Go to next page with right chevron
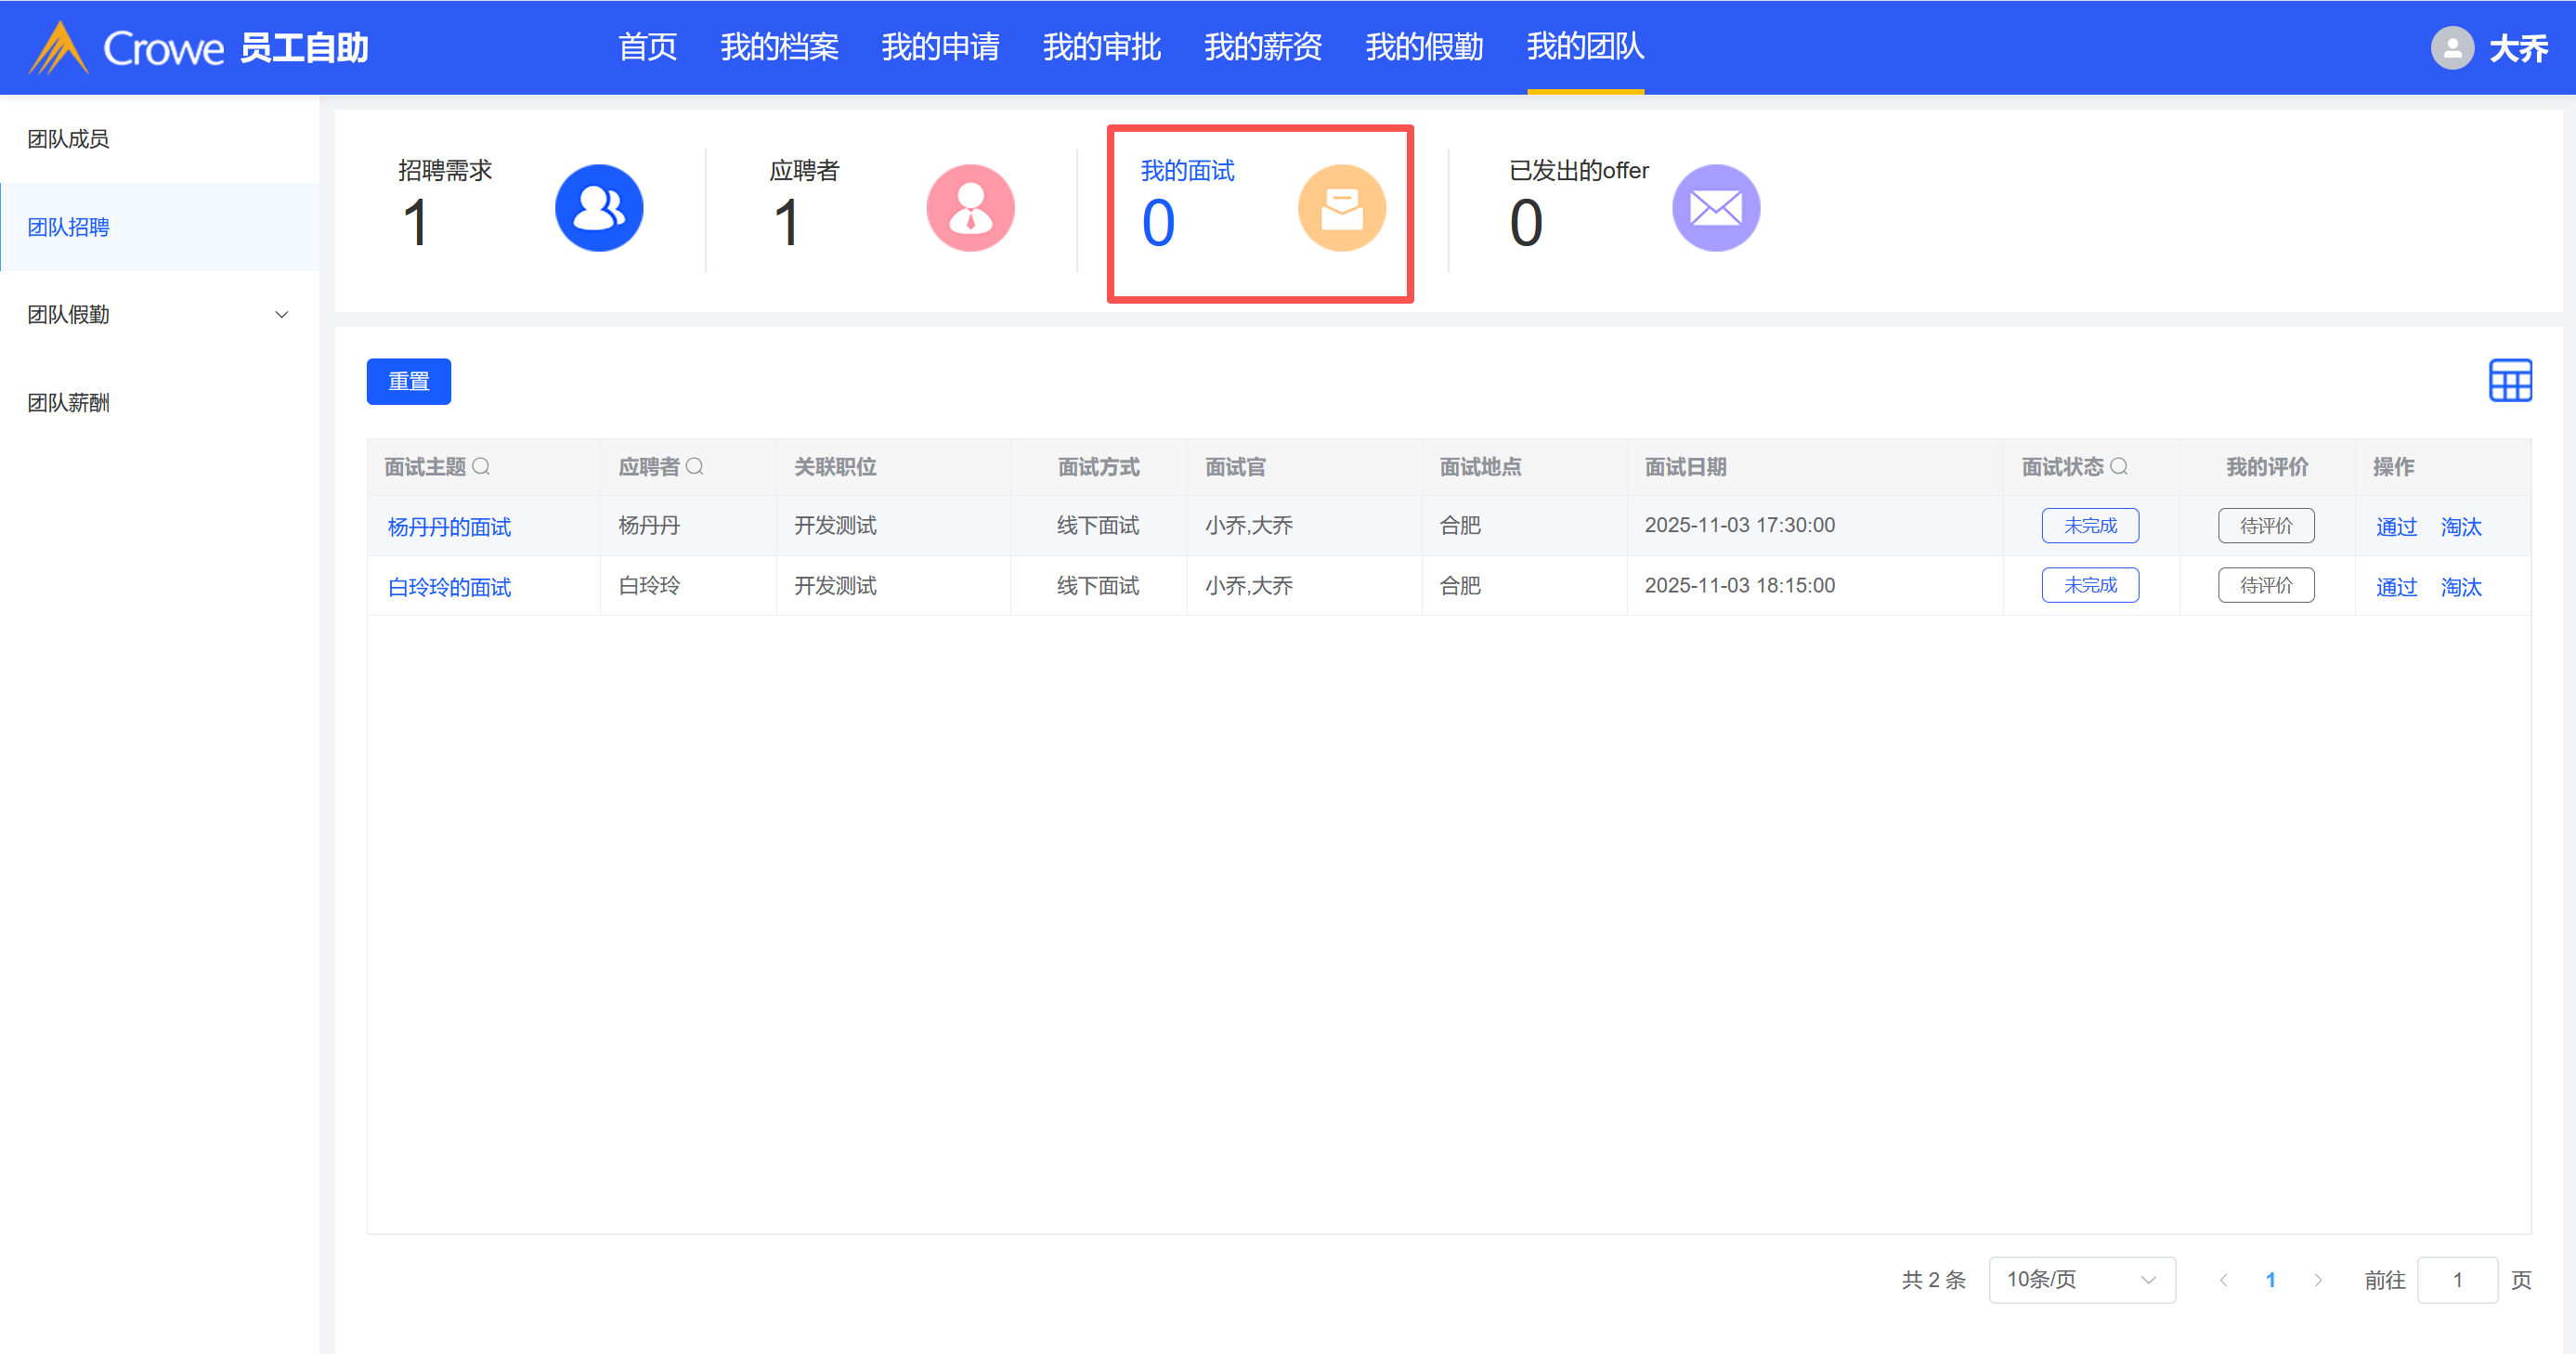The height and width of the screenshot is (1354, 2576). [2317, 1280]
